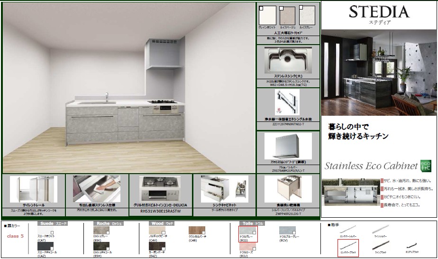Click the Stainless Eco Cabinet heading

coord(371,166)
